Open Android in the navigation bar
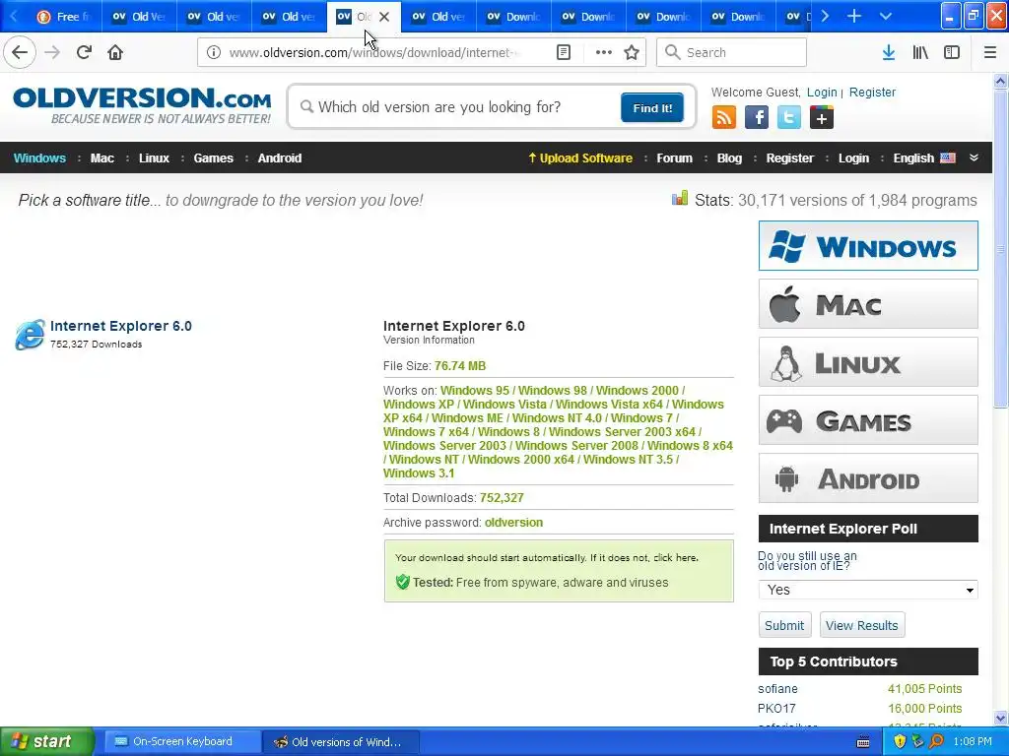This screenshot has height=756, width=1009. pyautogui.click(x=279, y=158)
